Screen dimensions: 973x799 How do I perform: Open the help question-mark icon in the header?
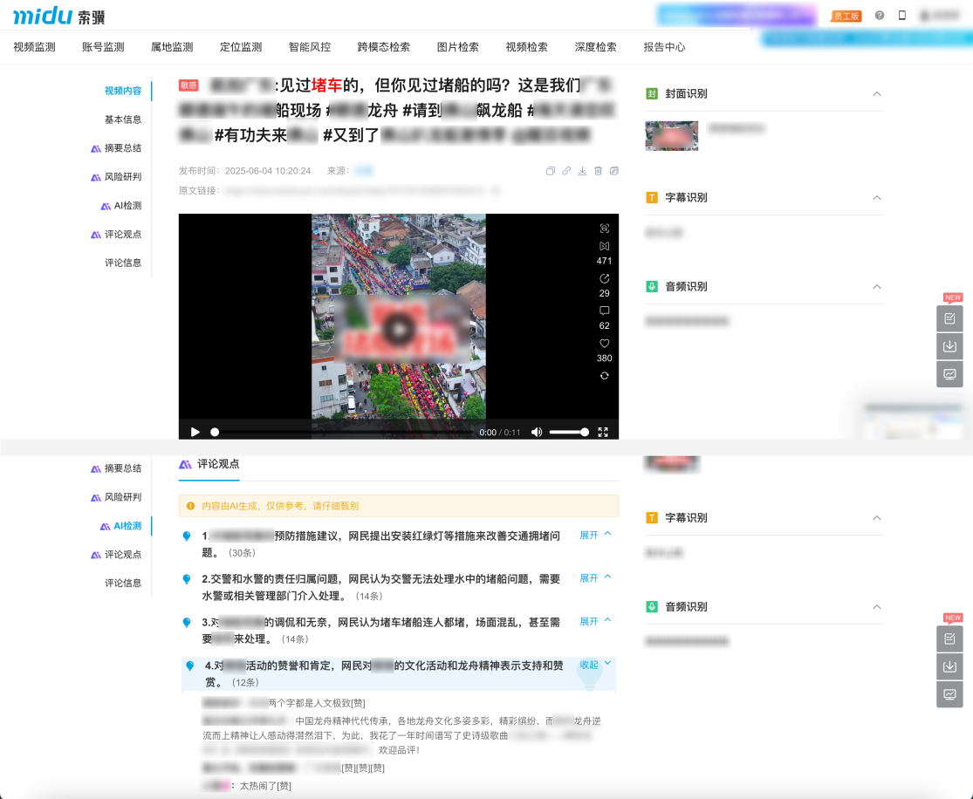point(880,15)
